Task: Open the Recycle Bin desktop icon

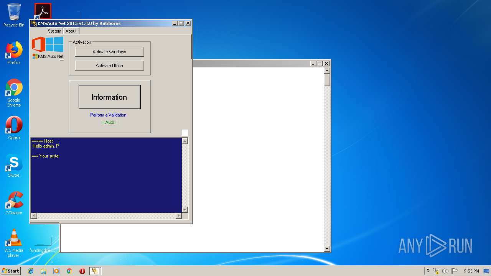Action: click(x=14, y=15)
